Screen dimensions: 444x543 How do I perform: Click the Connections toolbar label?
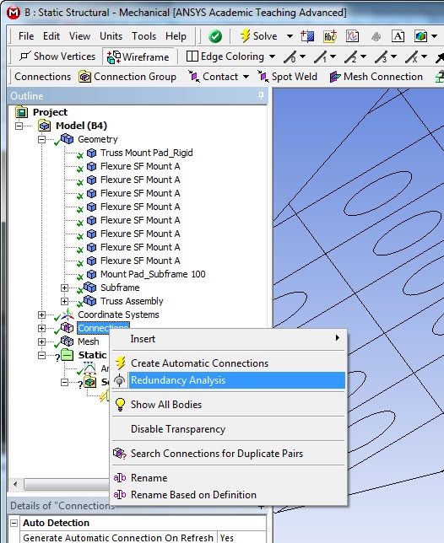[x=43, y=77]
